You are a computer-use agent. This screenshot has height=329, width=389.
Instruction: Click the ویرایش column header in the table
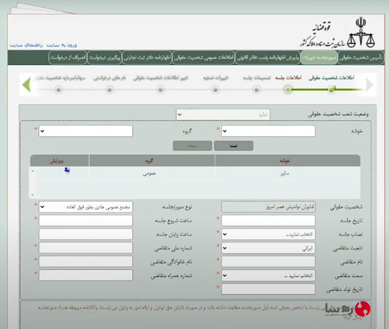click(x=60, y=161)
